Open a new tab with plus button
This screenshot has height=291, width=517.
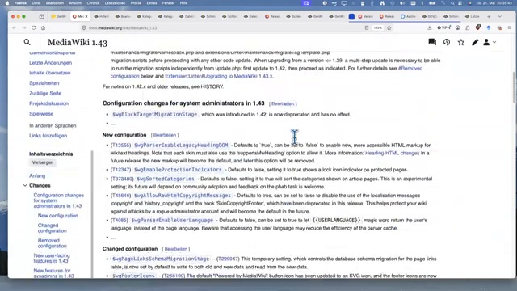(489, 16)
